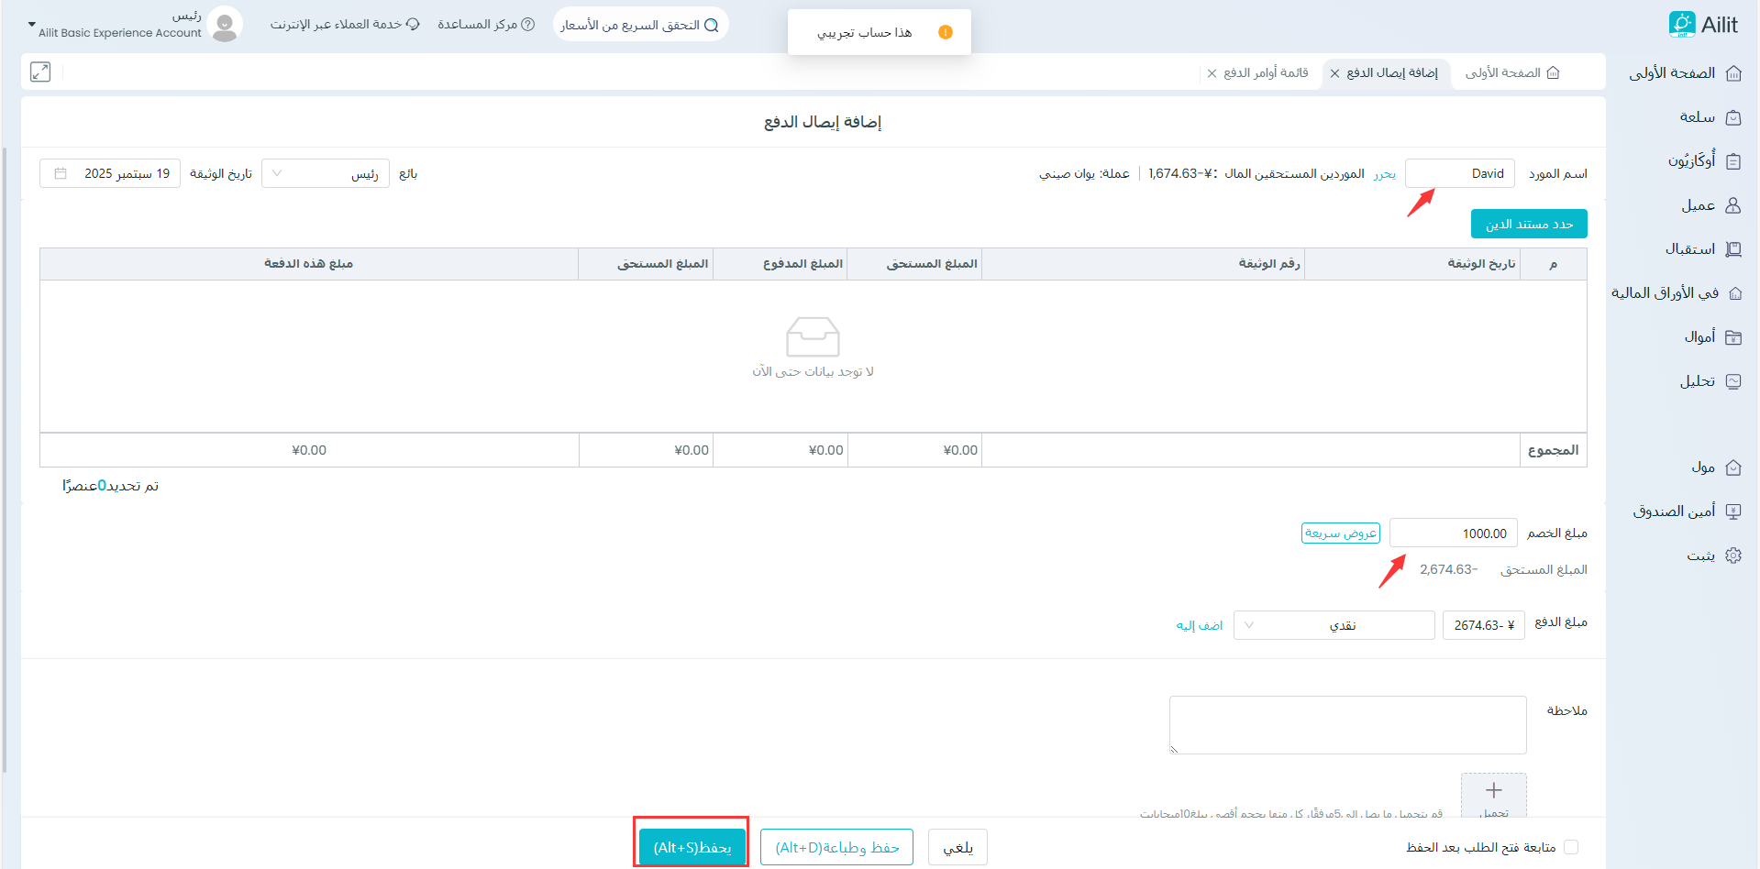
Task: Click the Save (Alt+S) button
Action: [x=692, y=847]
